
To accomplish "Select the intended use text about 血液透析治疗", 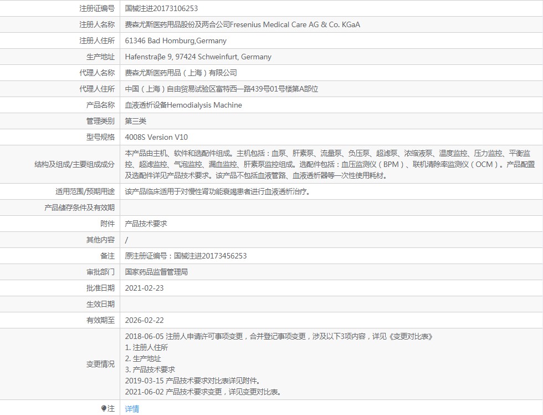I will click(217, 191).
